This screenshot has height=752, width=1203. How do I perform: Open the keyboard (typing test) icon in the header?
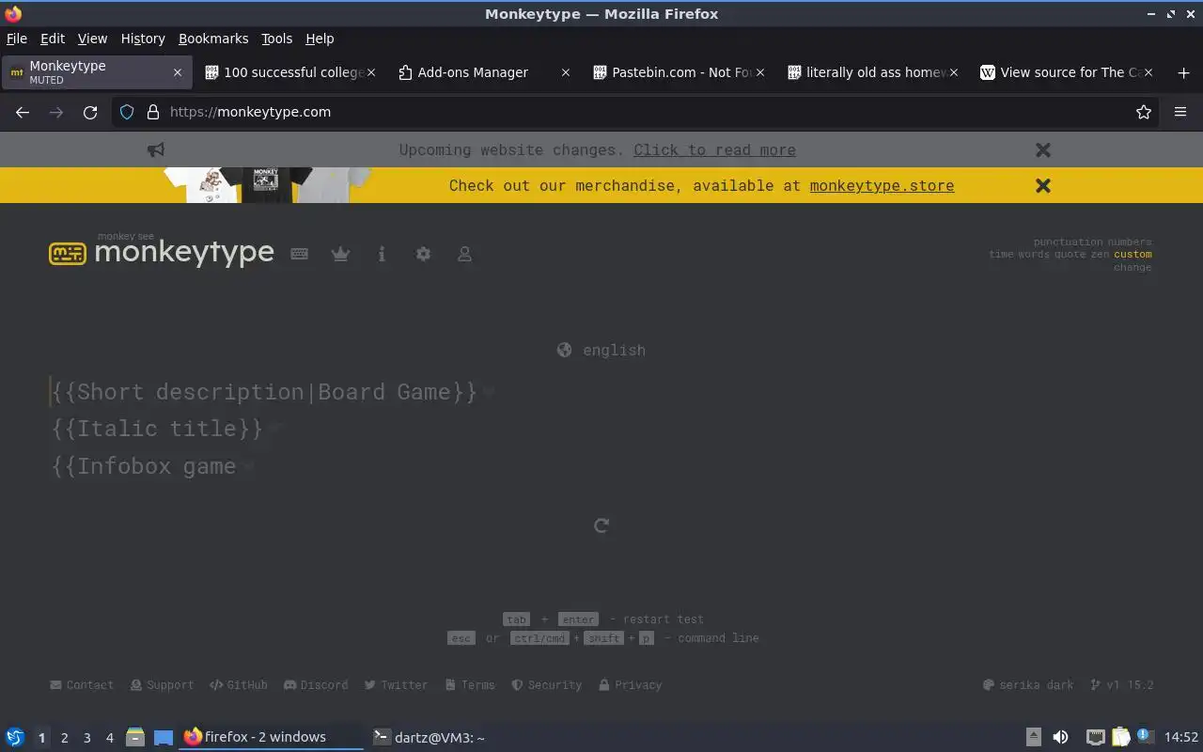[x=300, y=254]
